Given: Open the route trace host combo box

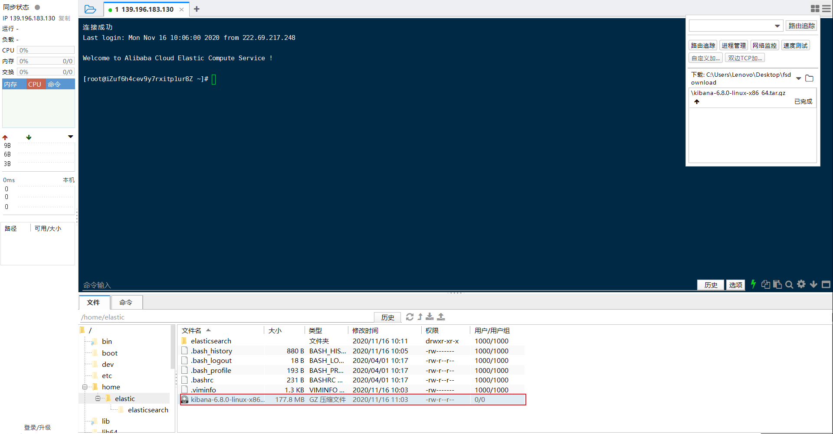Looking at the screenshot, I should pos(736,26).
